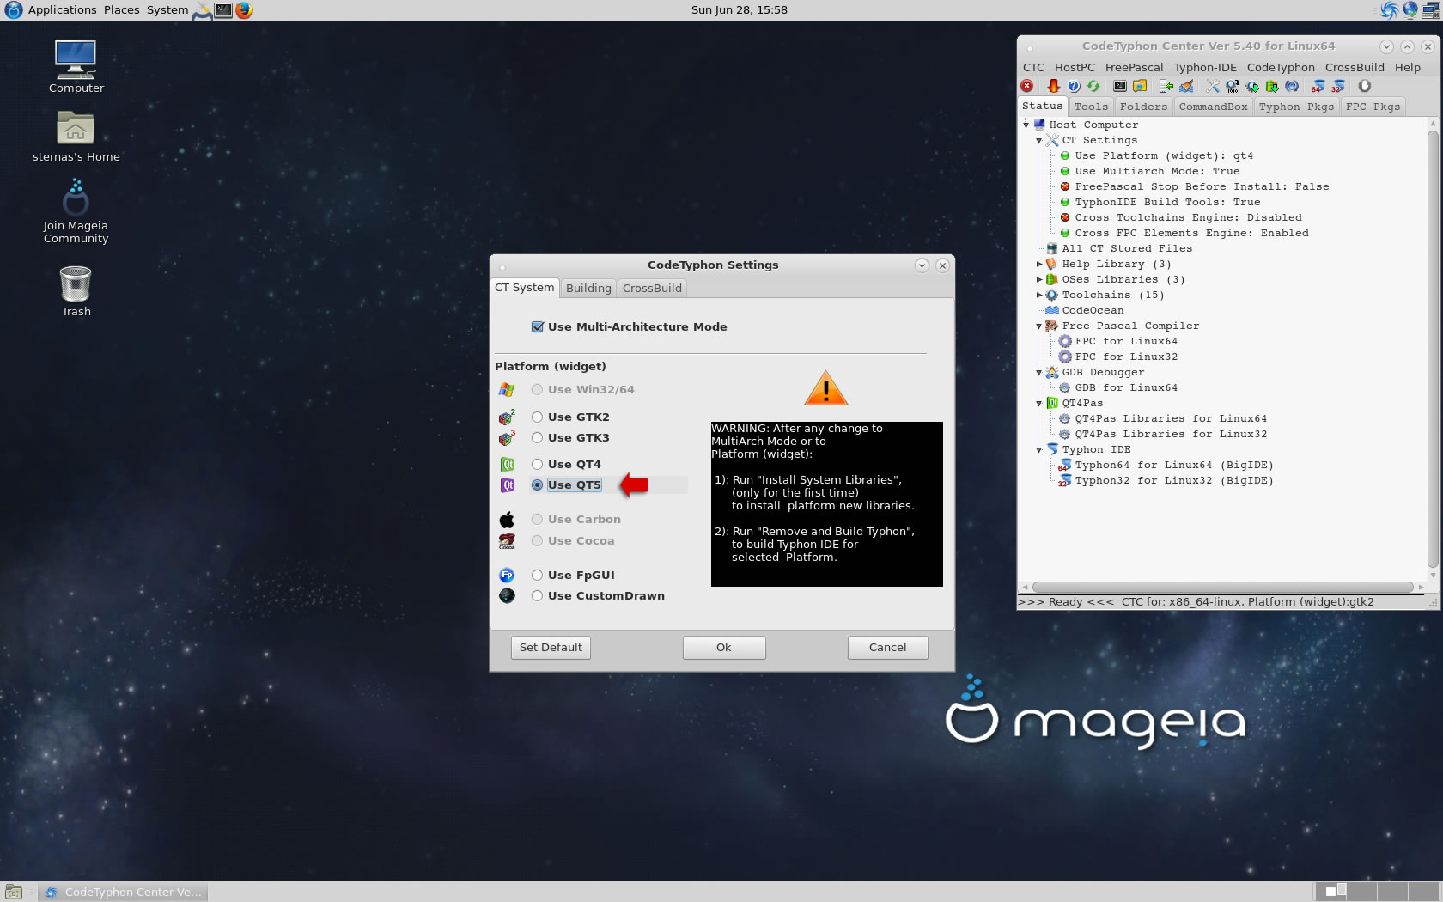Image resolution: width=1443 pixels, height=902 pixels.
Task: Select the Use GTK3 radio button
Action: [x=537, y=437]
